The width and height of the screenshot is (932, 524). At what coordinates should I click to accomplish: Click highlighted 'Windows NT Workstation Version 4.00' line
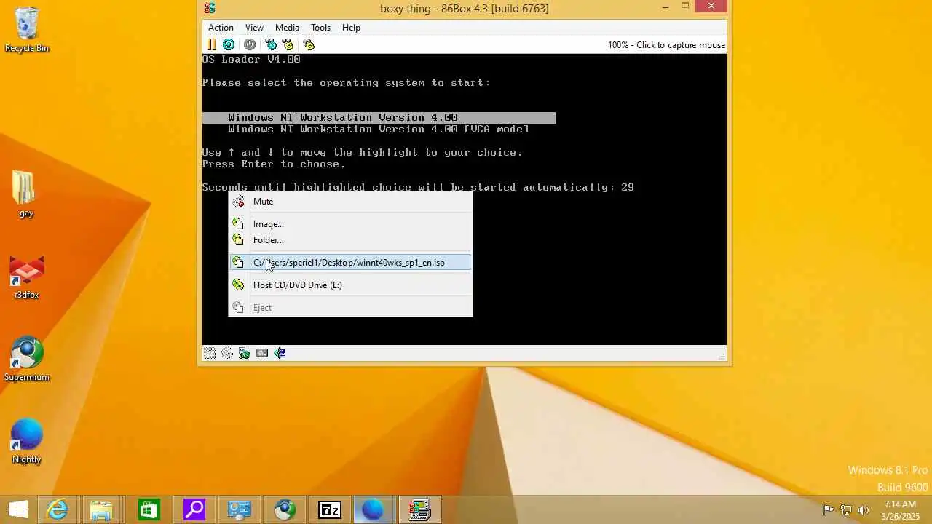(379, 117)
